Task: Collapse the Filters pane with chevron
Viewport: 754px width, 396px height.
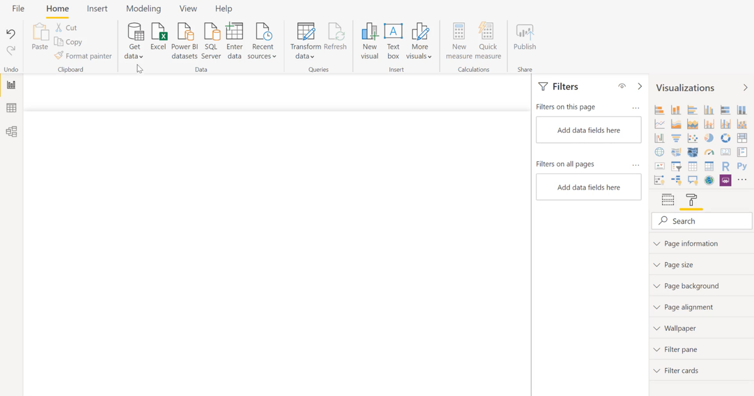Action: (640, 86)
